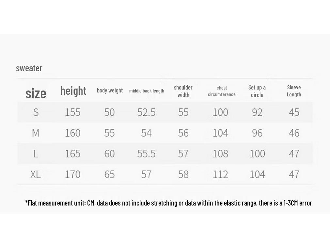Click the 'middle back length' header
Screen dimensions: 330x248
pos(147,91)
